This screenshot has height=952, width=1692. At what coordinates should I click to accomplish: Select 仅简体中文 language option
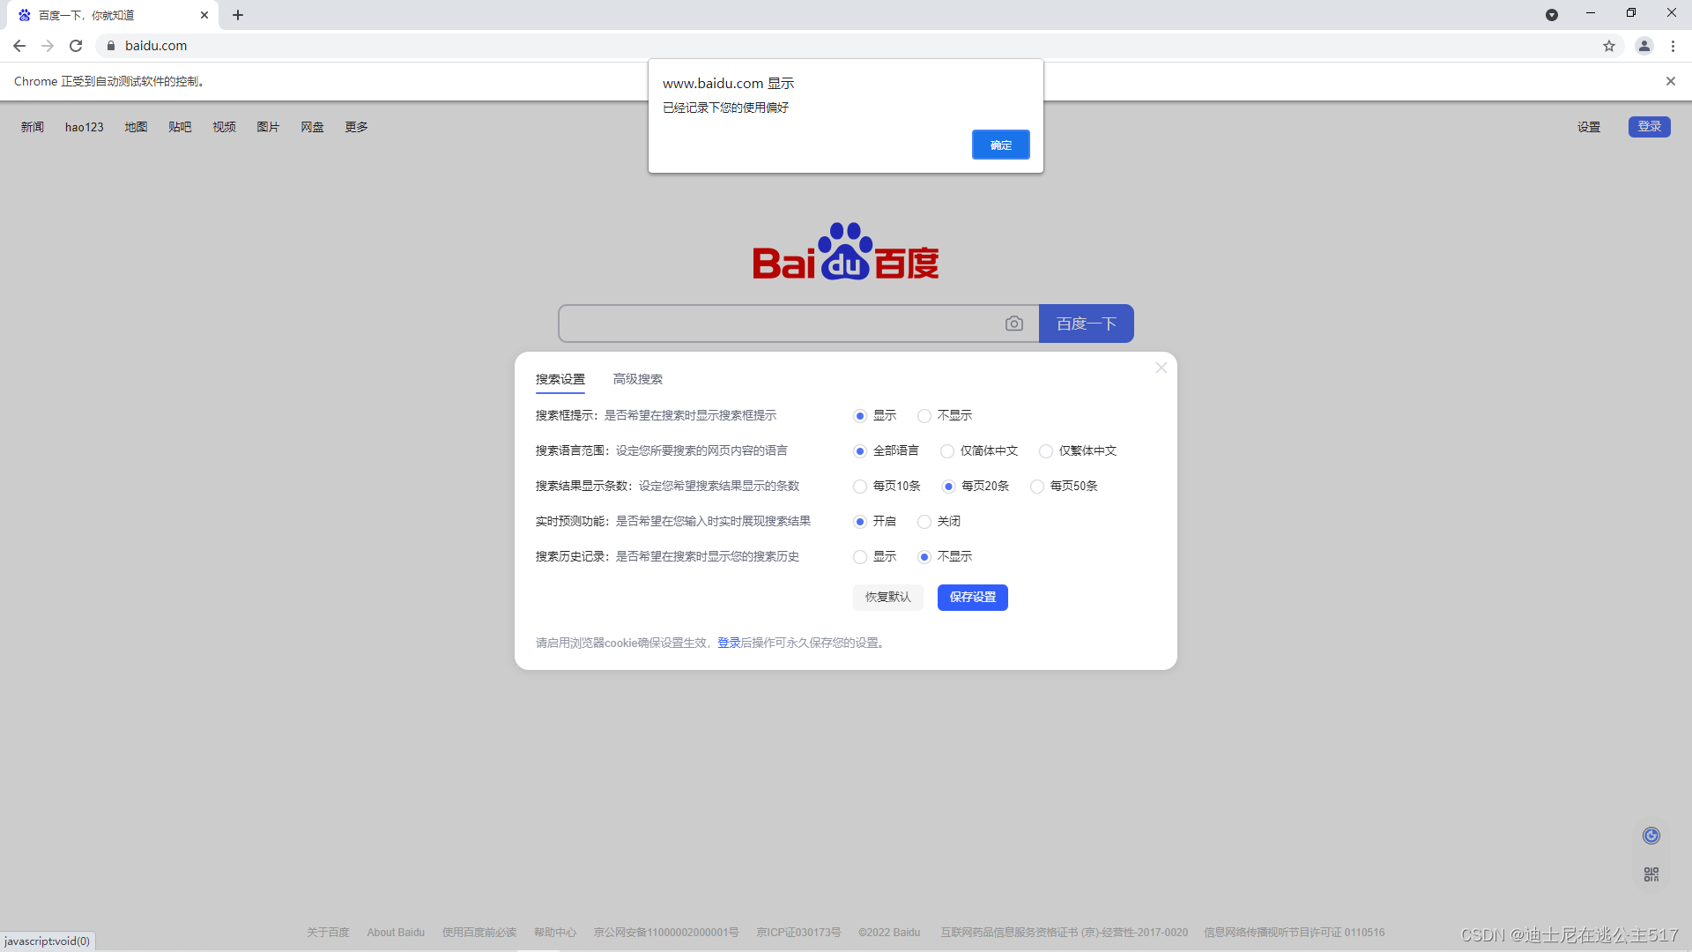coord(947,451)
